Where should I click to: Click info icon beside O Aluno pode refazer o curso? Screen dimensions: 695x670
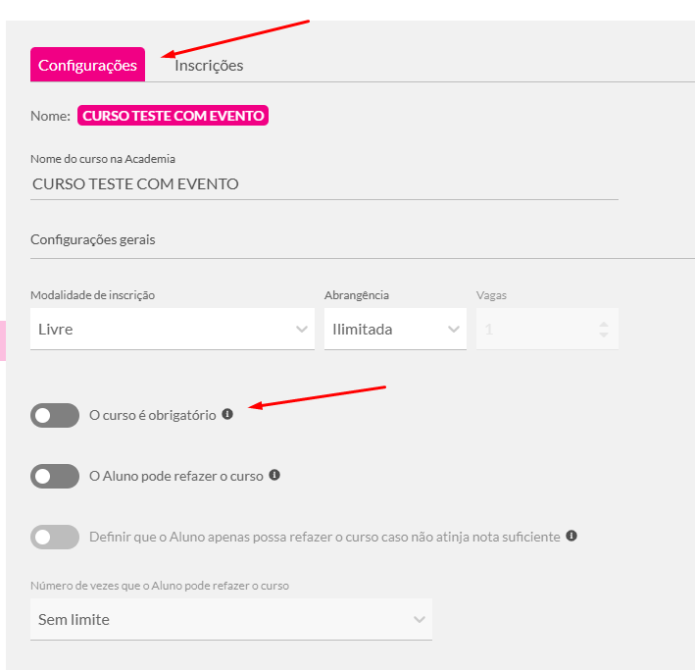coord(274,475)
